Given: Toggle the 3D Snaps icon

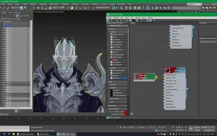Looking at the screenshot, I should (76, 8).
